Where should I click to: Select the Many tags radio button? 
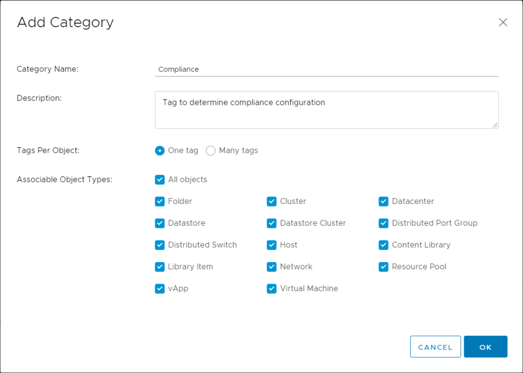[210, 150]
